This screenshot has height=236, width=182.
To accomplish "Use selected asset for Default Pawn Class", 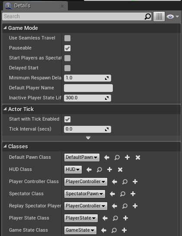I will [x=107, y=157].
